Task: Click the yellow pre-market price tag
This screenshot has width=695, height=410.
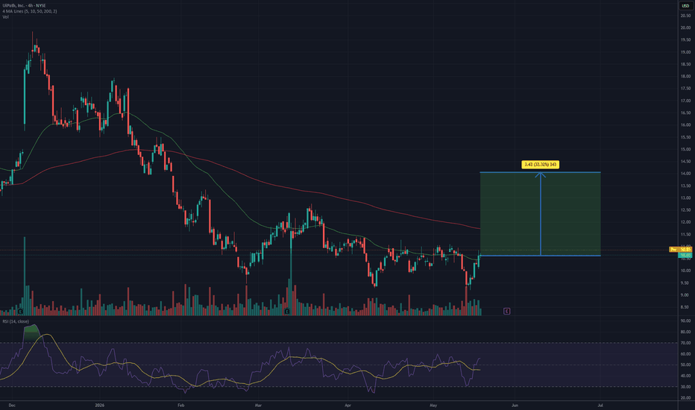Action: click(x=680, y=250)
